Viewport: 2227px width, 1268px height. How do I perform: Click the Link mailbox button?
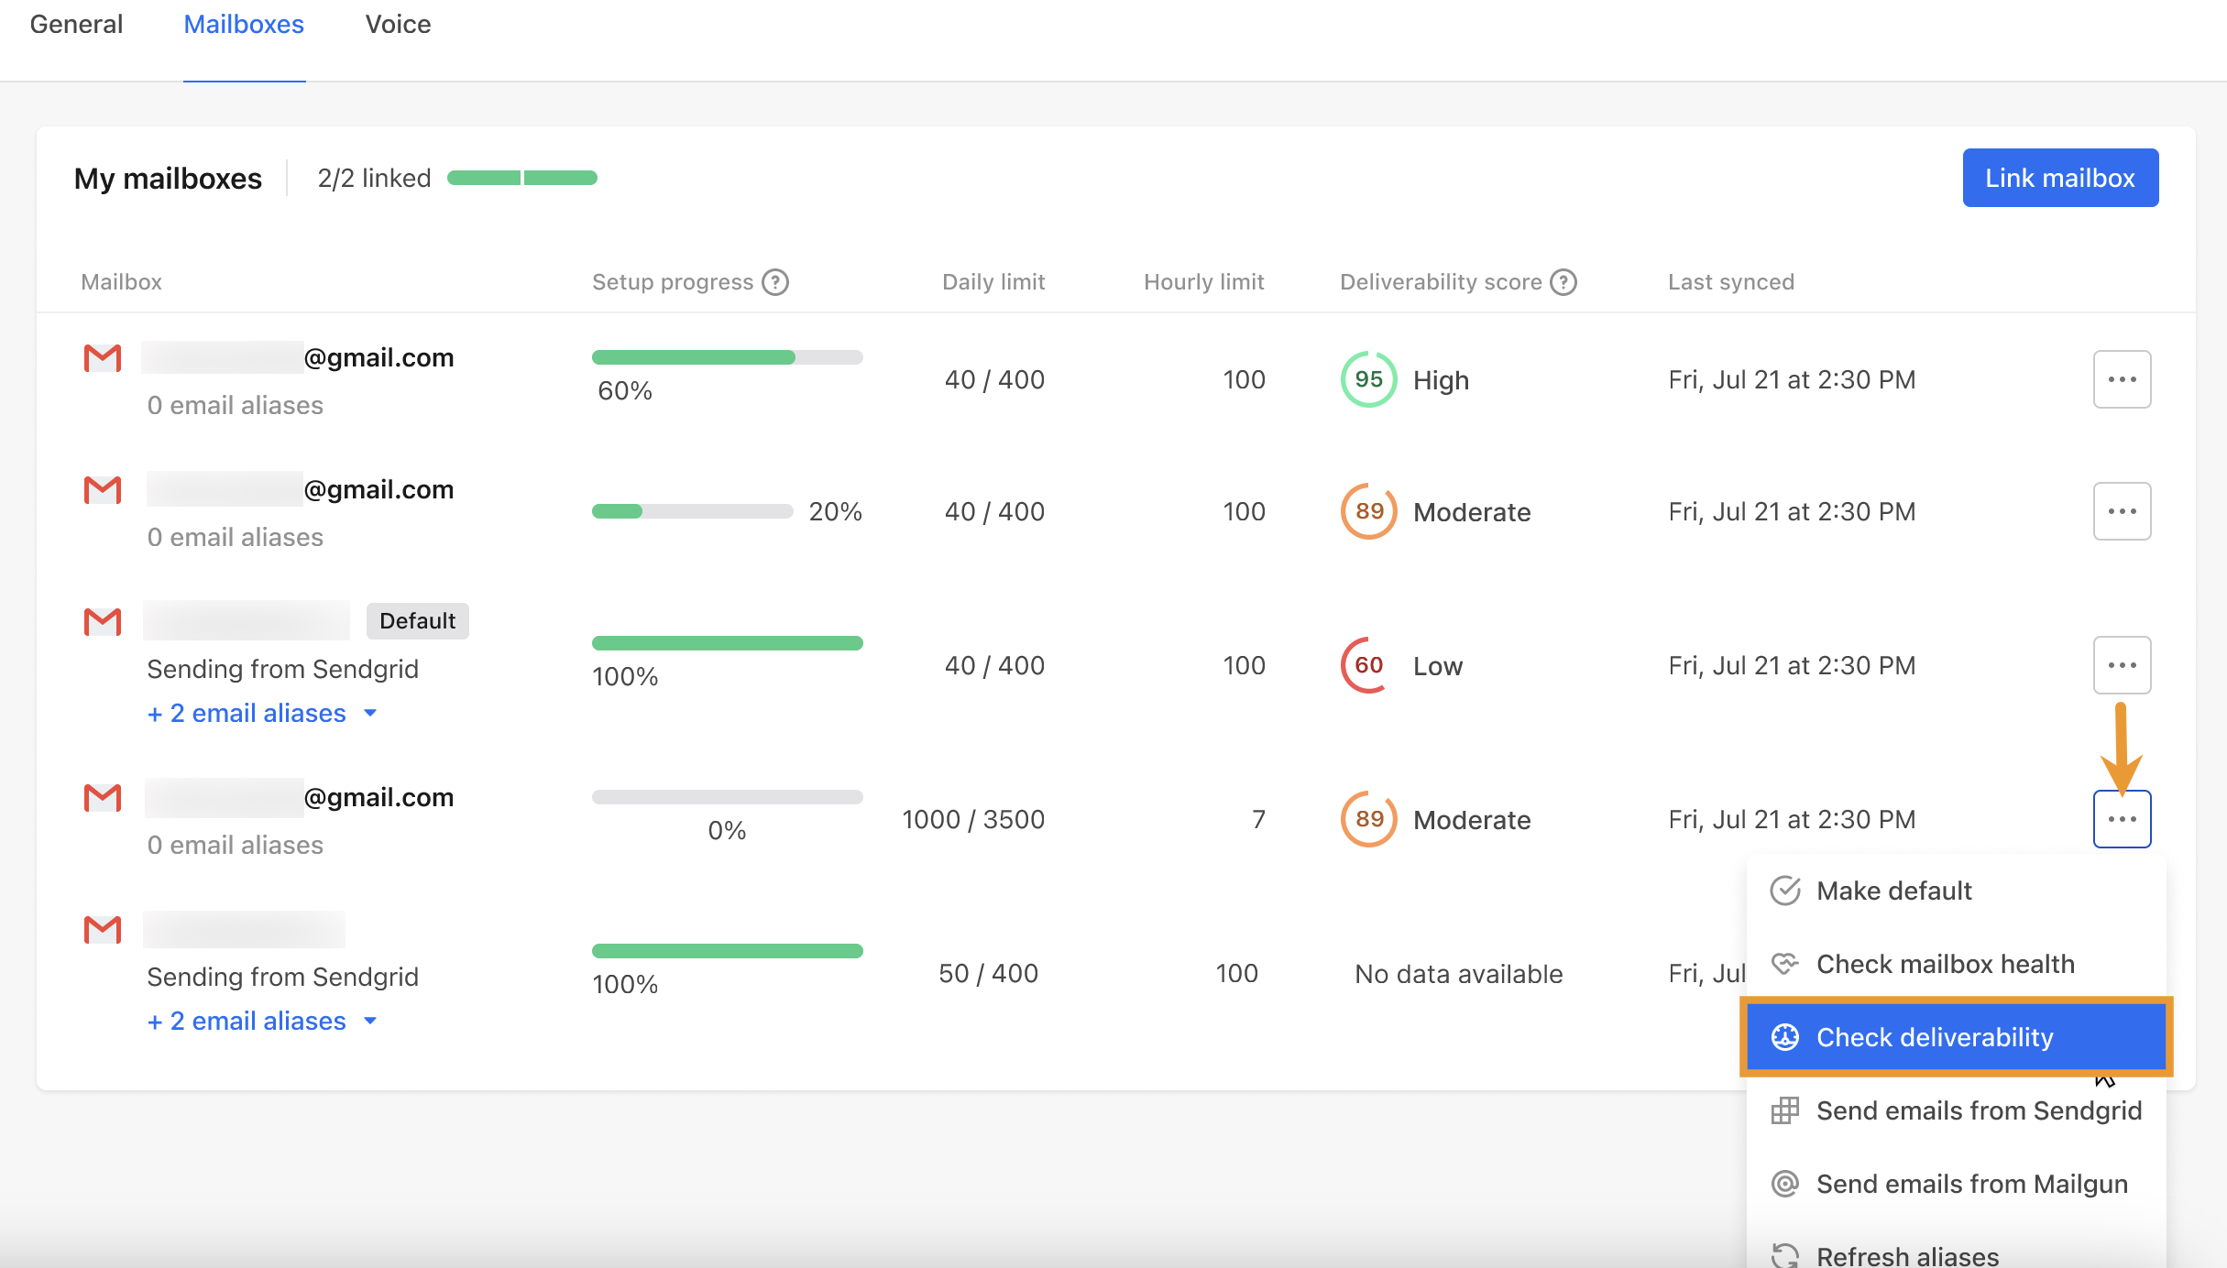2060,177
